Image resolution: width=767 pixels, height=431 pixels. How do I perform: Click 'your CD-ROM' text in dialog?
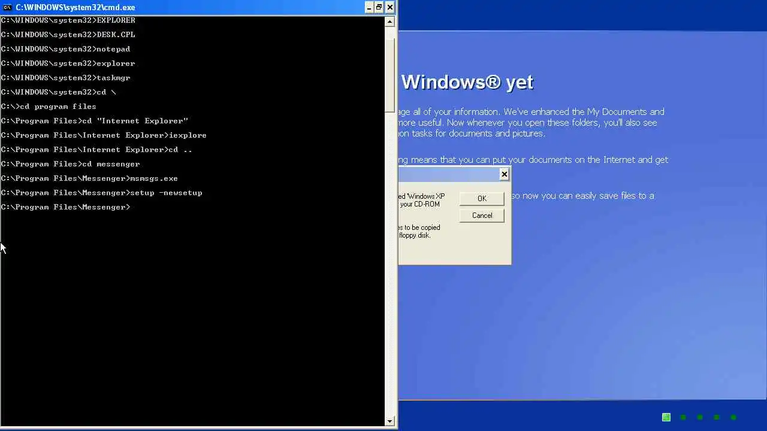point(419,204)
